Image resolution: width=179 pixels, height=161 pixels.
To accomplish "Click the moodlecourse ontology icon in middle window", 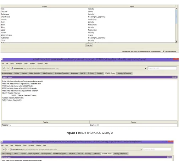I will pos(12,68).
